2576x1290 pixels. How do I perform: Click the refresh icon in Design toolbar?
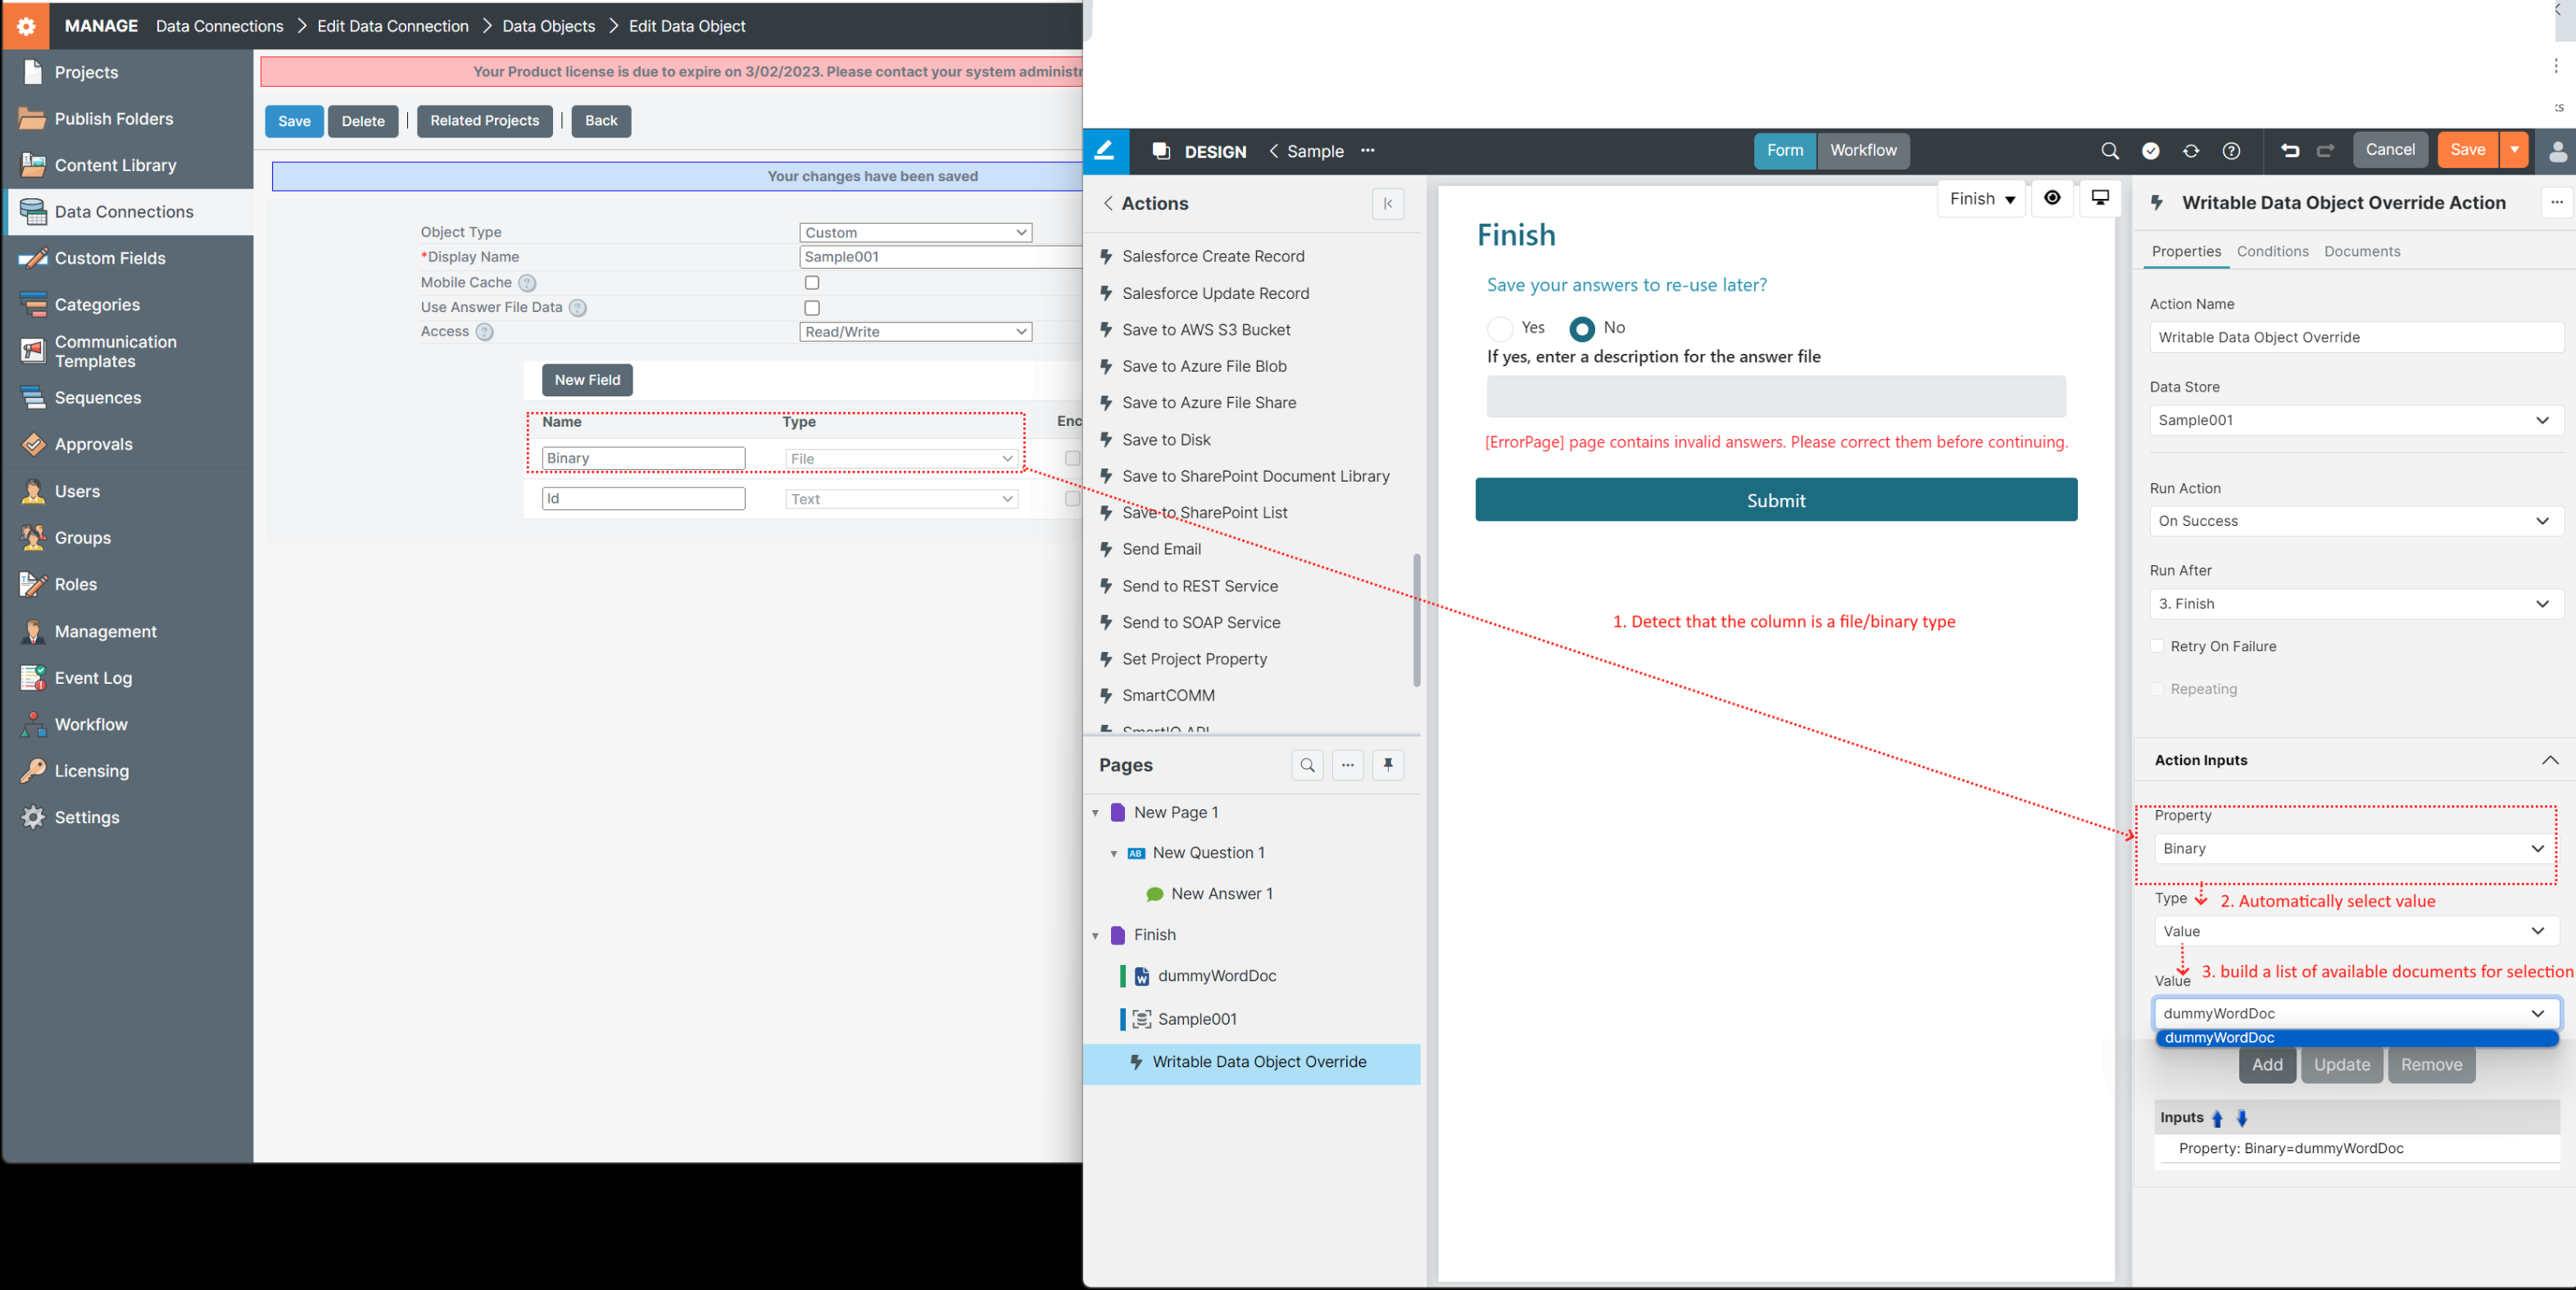2190,151
